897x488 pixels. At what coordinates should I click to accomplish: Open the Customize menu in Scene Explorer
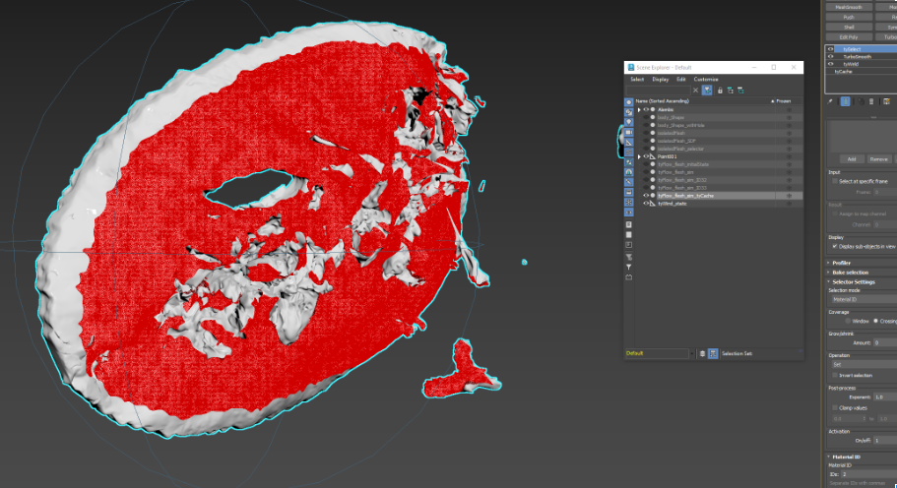(x=706, y=79)
